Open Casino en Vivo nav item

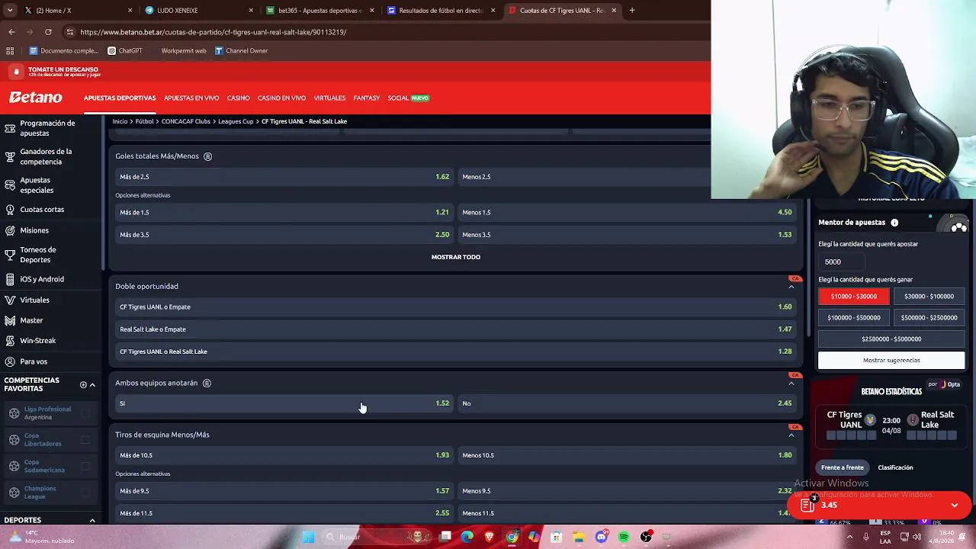click(x=281, y=98)
